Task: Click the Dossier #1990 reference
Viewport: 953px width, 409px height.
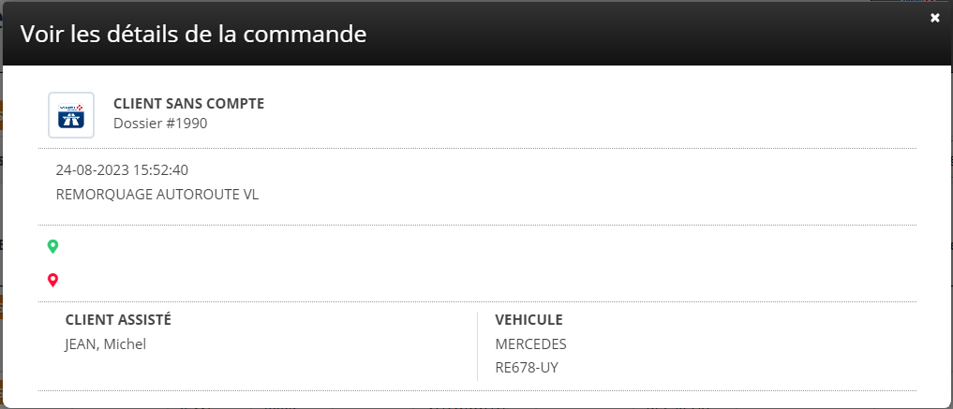Action: pos(159,124)
